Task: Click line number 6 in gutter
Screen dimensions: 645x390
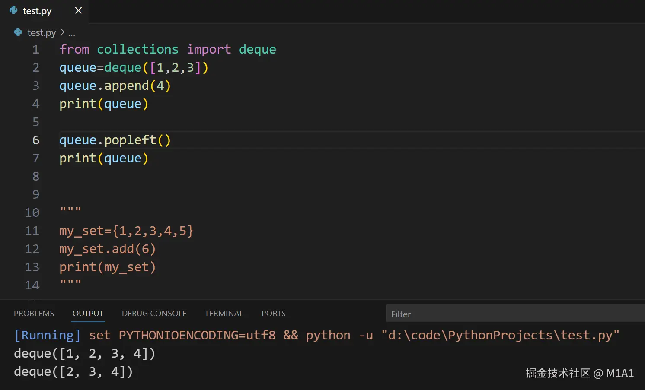Action: point(36,140)
